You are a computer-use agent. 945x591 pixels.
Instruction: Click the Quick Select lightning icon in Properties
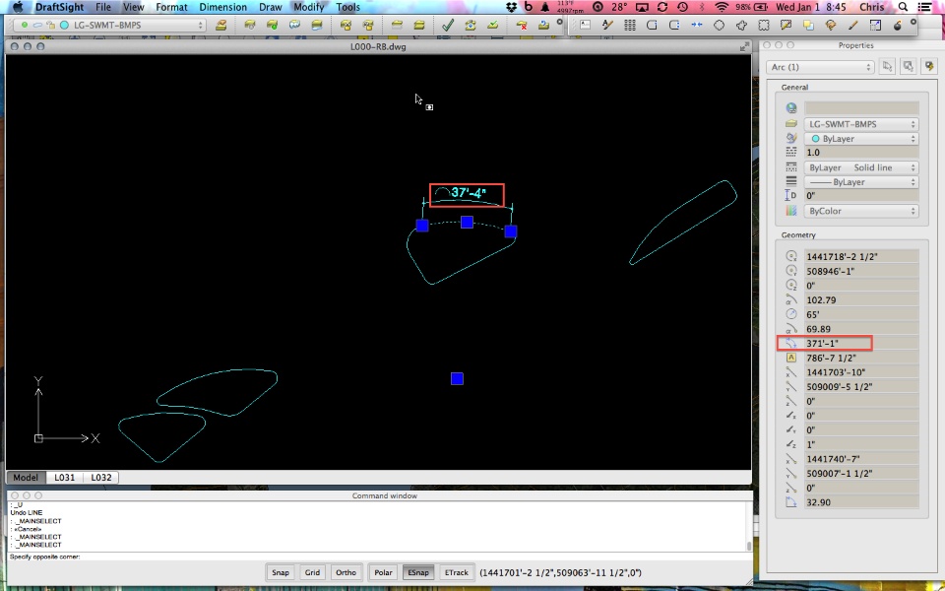(x=928, y=66)
